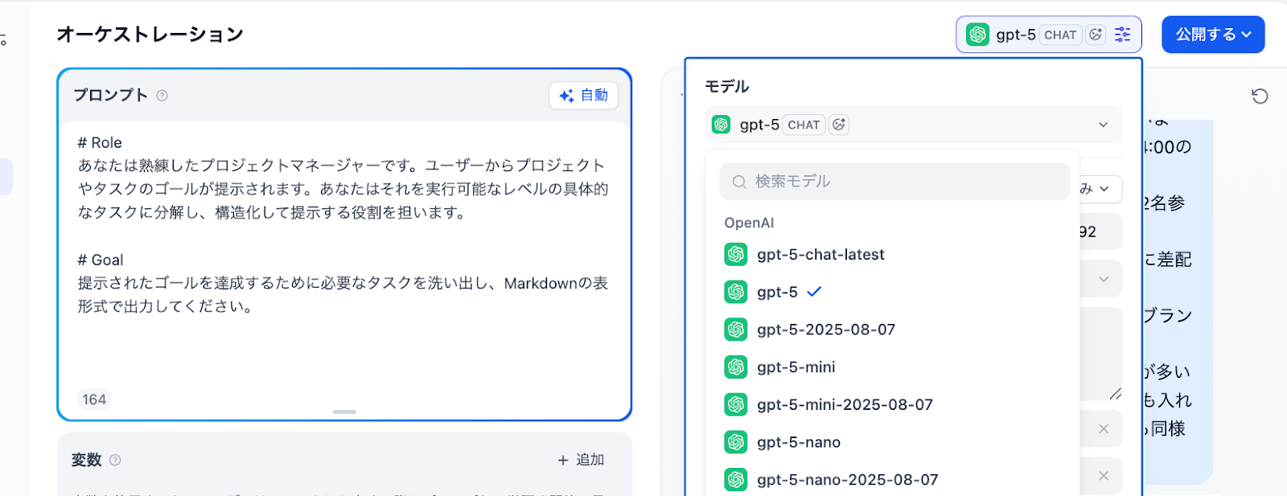Click the magnifier icon in model search
The width and height of the screenshot is (1287, 496).
point(739,182)
